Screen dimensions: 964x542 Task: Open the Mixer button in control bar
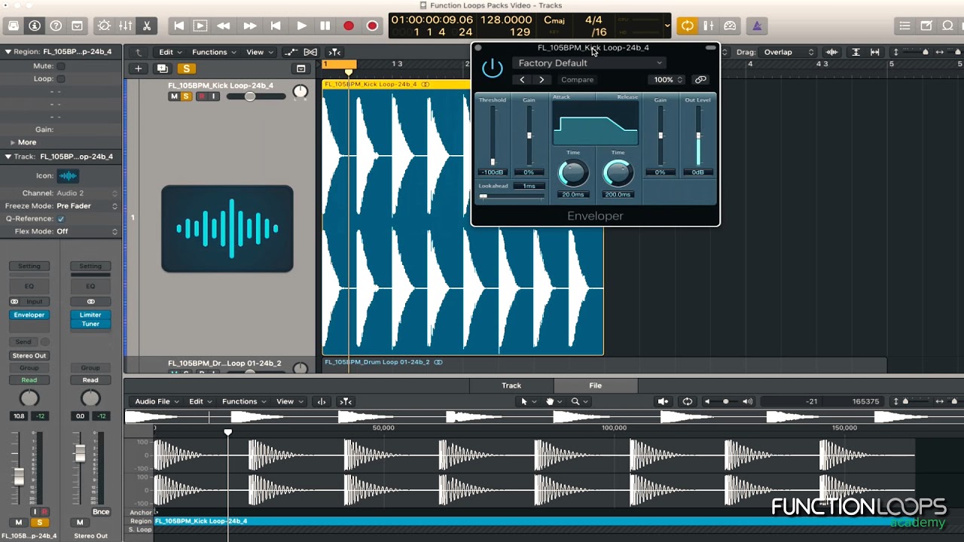click(125, 26)
